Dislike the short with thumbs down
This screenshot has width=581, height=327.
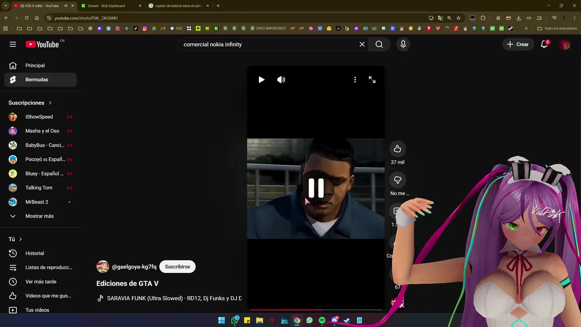(398, 180)
